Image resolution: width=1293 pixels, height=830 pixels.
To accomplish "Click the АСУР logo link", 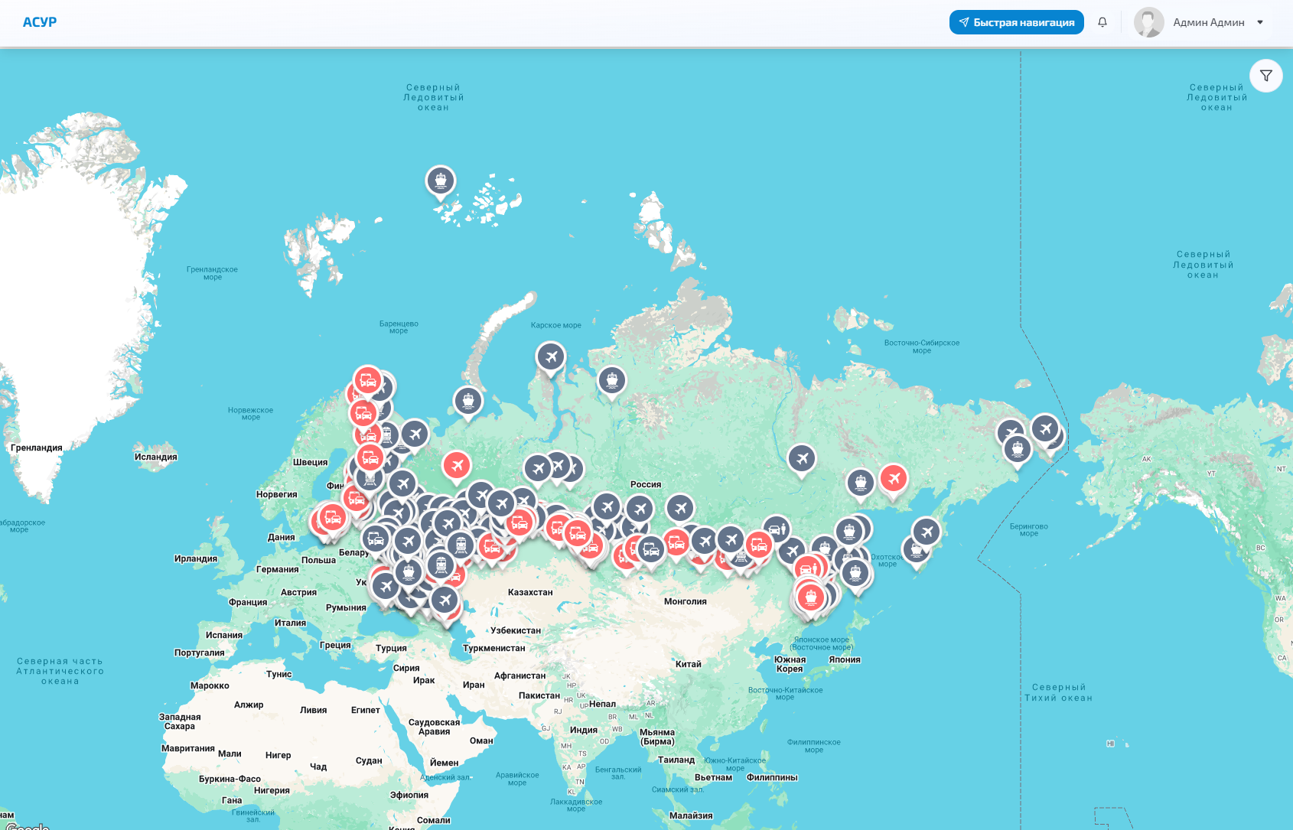I will [40, 22].
